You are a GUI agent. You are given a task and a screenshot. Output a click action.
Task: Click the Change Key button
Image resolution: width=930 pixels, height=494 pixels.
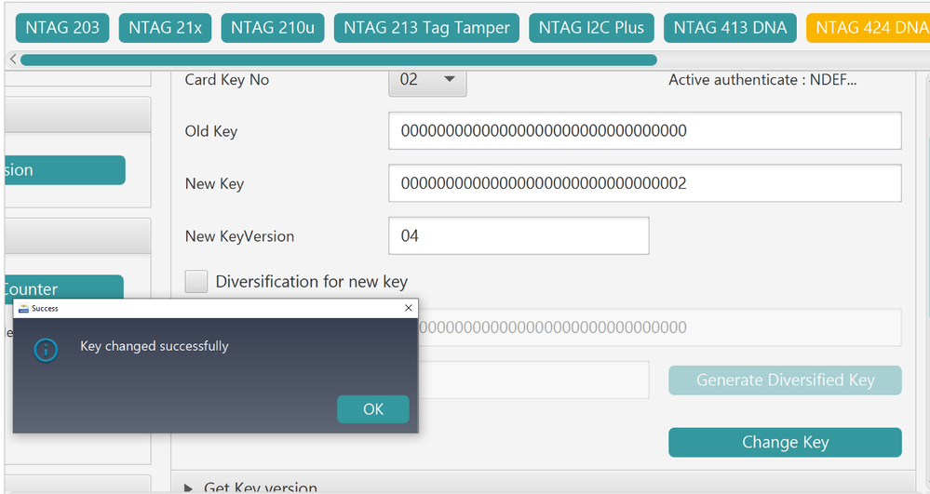(x=785, y=443)
